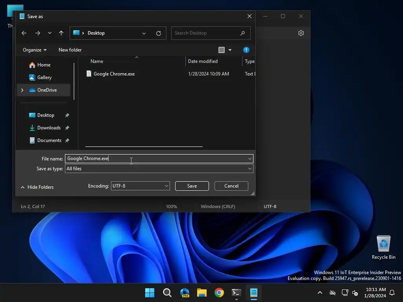
Task: Click the network display tray icon
Action: (345, 293)
